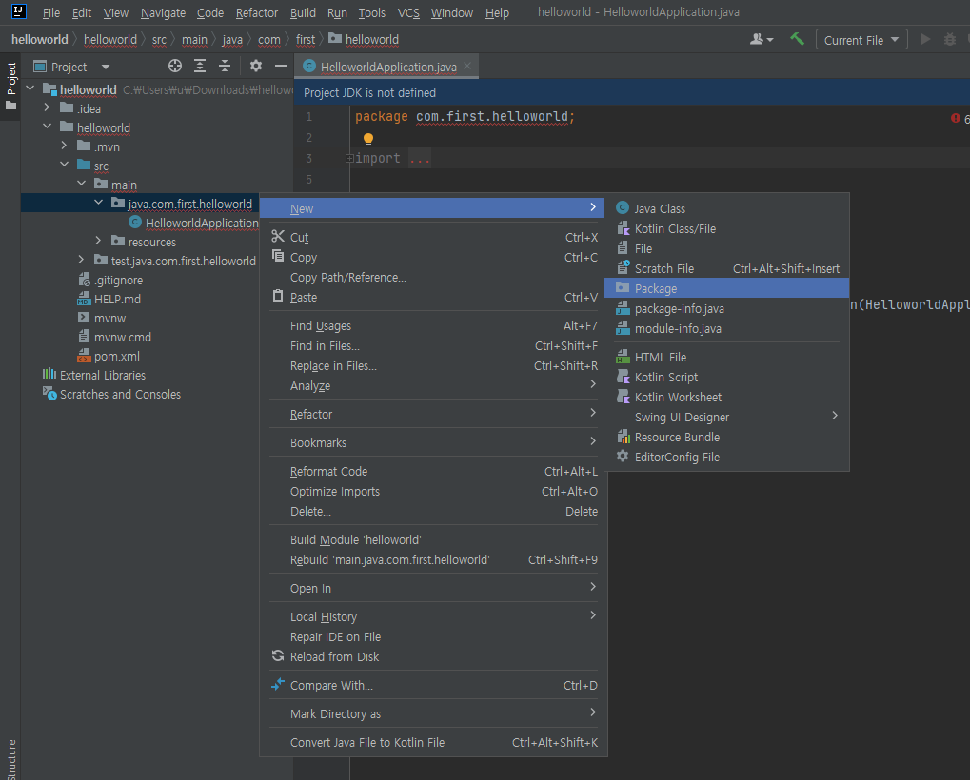Viewport: 970px width, 780px height.
Task: Expand the .idea folder
Action: (47, 107)
